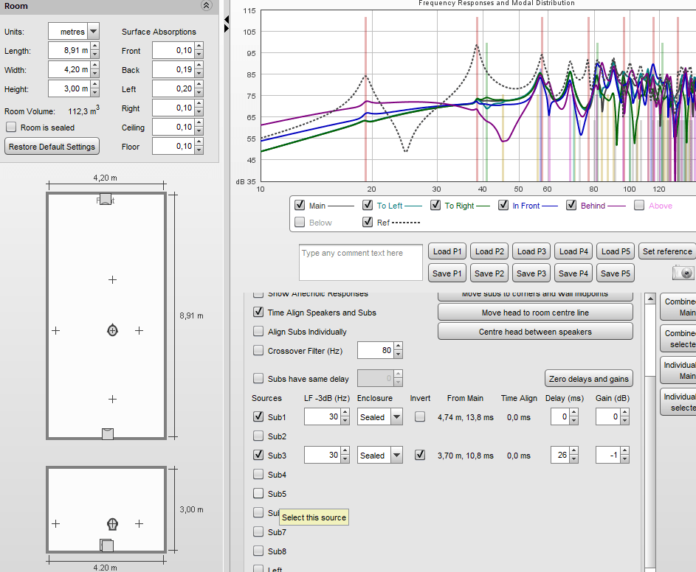Click the Ceiling absorption field
Viewport: 696px width, 572px height.
coord(173,127)
